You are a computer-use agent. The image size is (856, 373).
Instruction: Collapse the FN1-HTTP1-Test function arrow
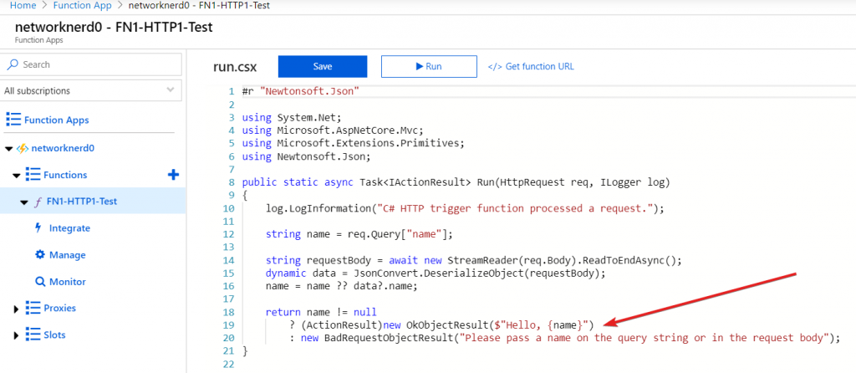click(x=24, y=202)
